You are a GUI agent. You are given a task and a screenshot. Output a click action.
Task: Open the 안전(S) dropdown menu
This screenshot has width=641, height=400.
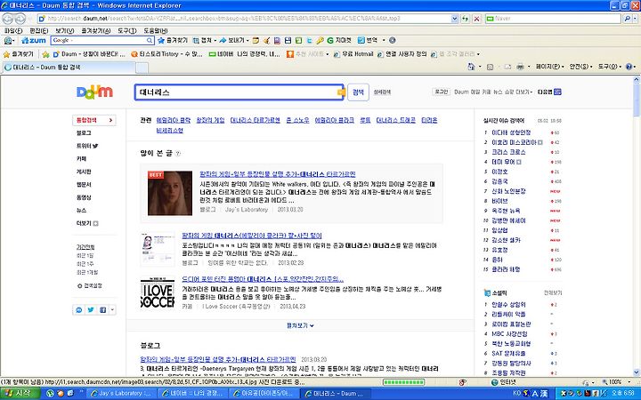tap(580, 66)
